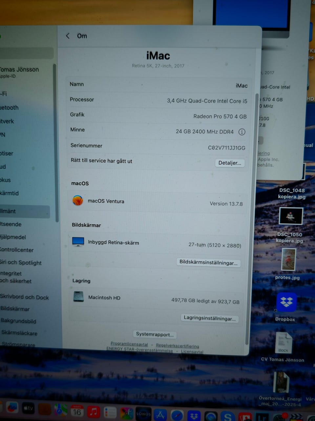315x421 pixels.
Task: Select Allmänt in the settings sidebar
Action: coord(25,211)
